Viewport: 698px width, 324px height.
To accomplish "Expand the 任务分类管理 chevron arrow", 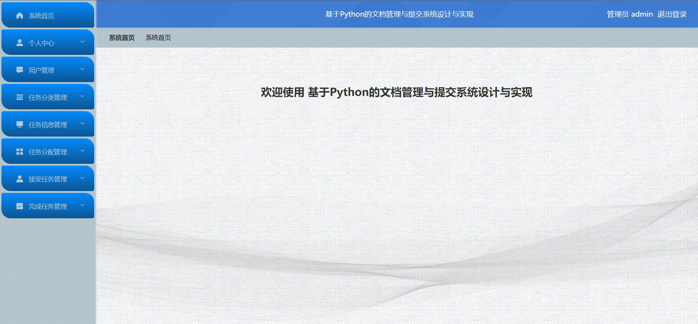I will [82, 96].
